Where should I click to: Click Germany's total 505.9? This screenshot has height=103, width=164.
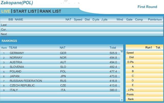pyautogui.click(x=113, y=53)
